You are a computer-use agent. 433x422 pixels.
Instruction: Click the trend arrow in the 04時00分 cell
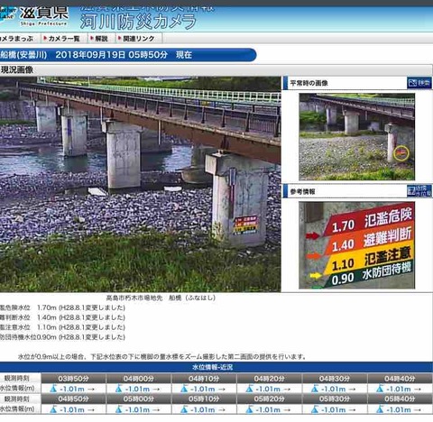(156, 389)
